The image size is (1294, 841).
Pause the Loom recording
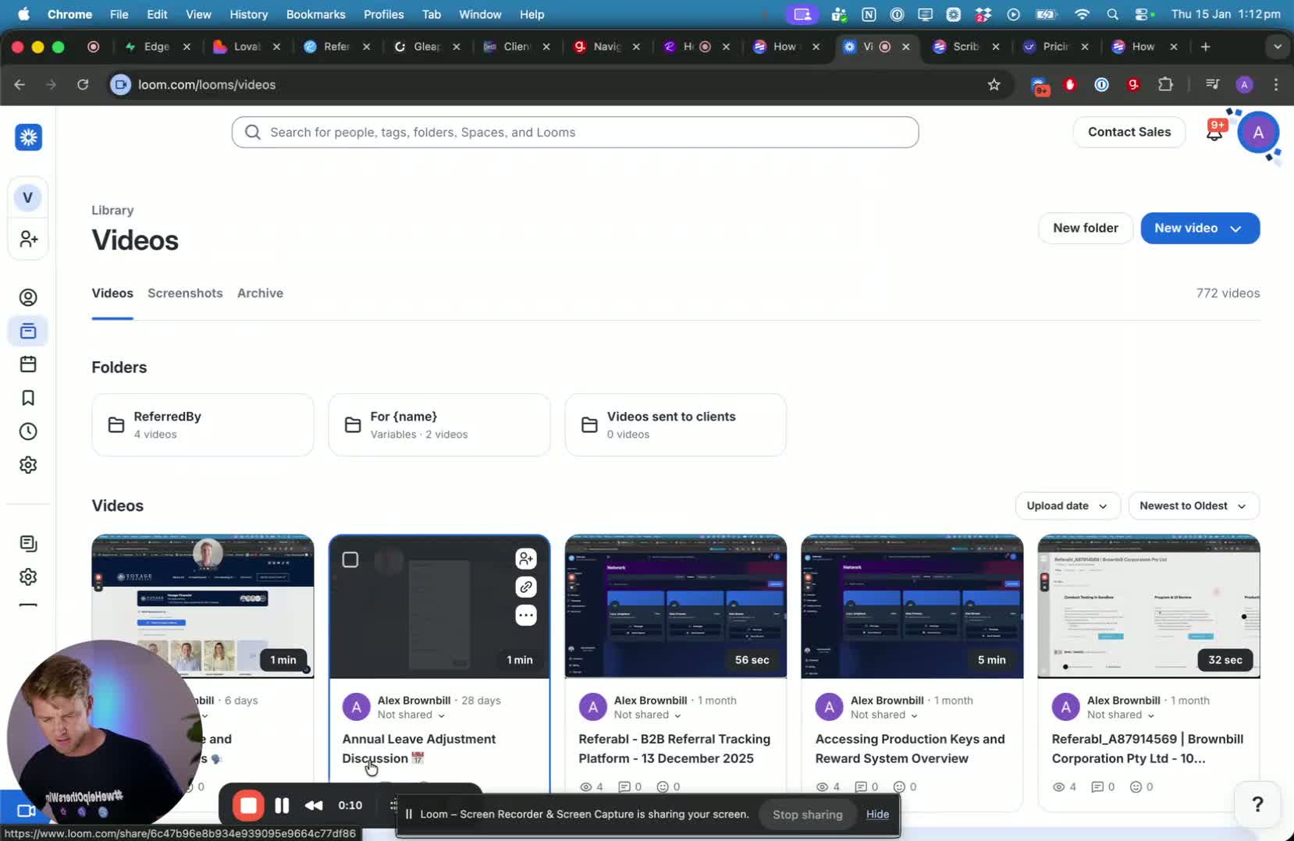click(x=282, y=806)
